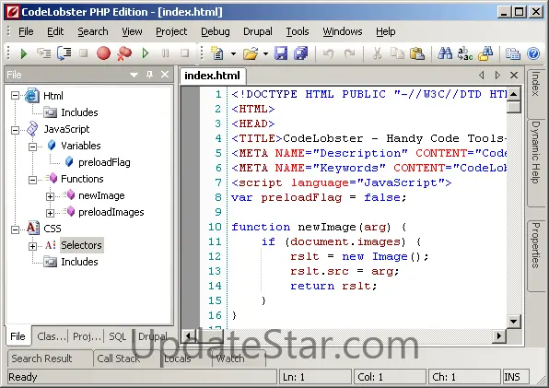Open the Search menu
The image size is (549, 388).
pyautogui.click(x=93, y=31)
